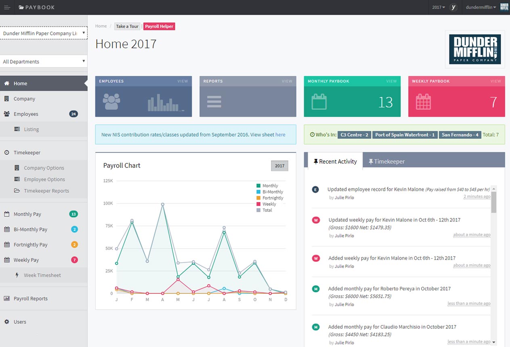Open the All Departments dropdown
Viewport: 510px width, 347px height.
coord(44,61)
